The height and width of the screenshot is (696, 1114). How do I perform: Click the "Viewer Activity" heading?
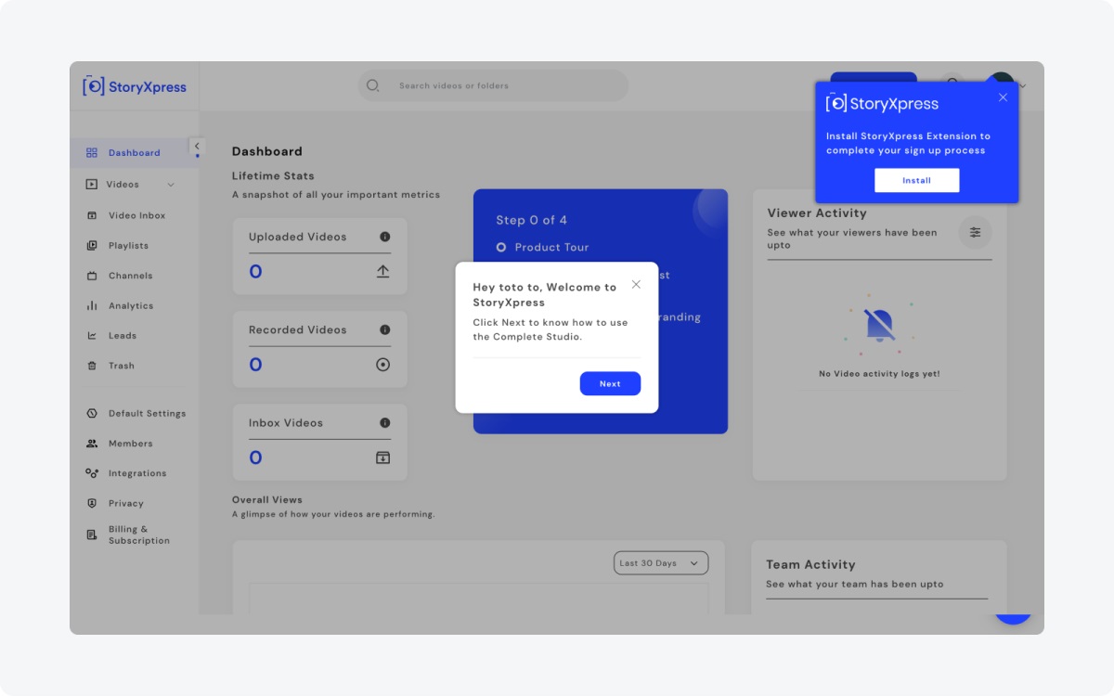coord(817,213)
